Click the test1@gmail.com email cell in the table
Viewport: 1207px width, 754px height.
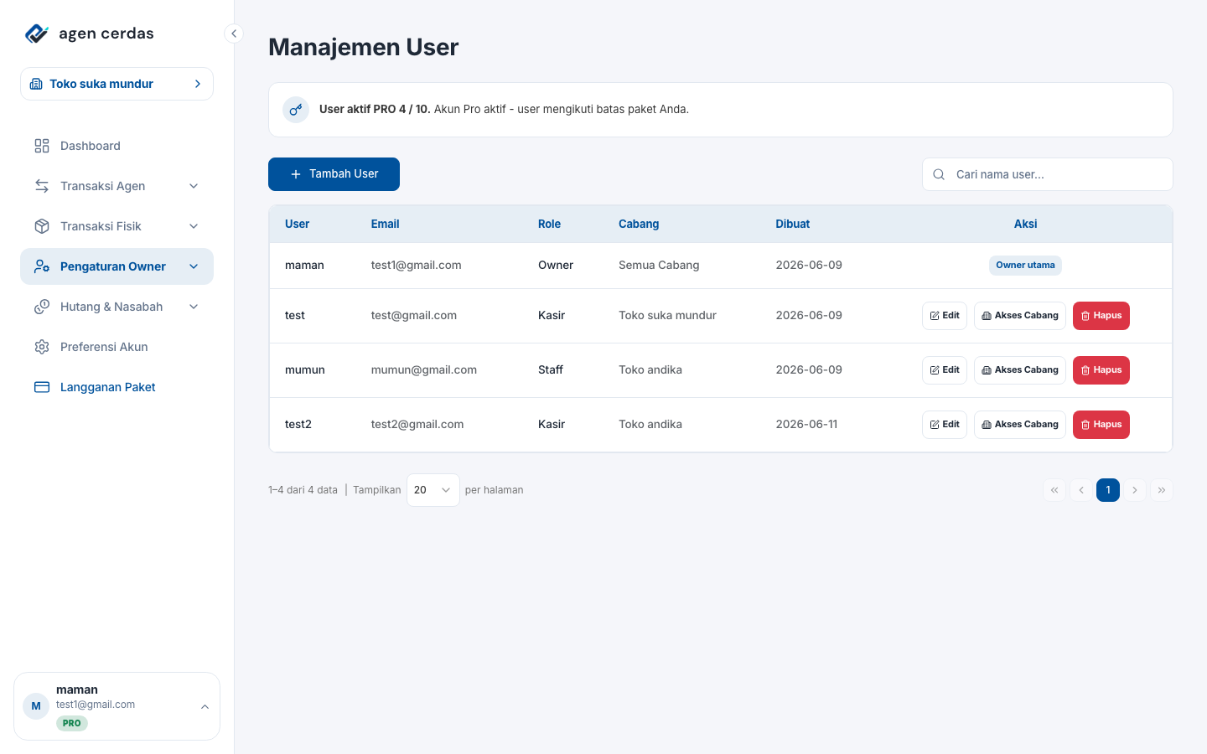click(417, 265)
